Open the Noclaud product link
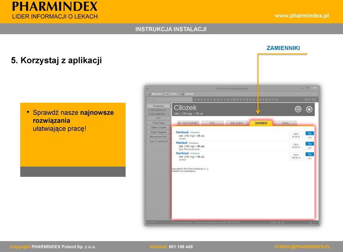This screenshot has height=252, width=343. 182,143
